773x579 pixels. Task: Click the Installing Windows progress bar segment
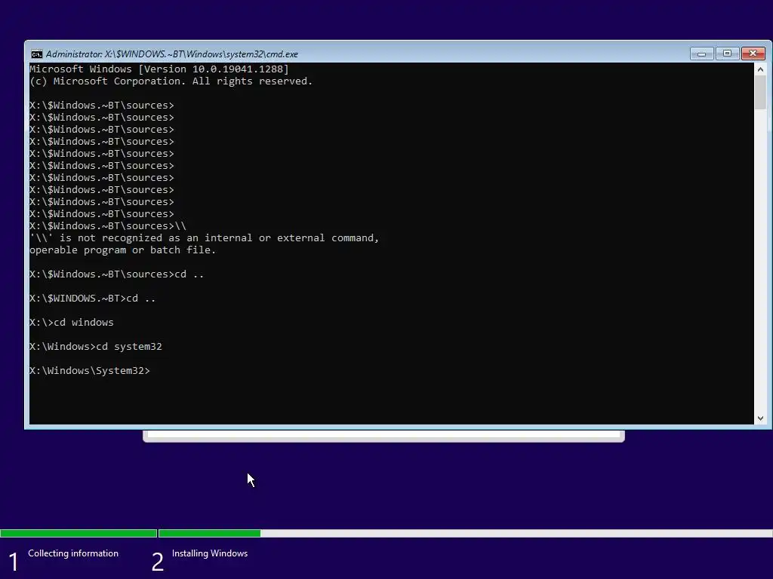[x=465, y=533]
